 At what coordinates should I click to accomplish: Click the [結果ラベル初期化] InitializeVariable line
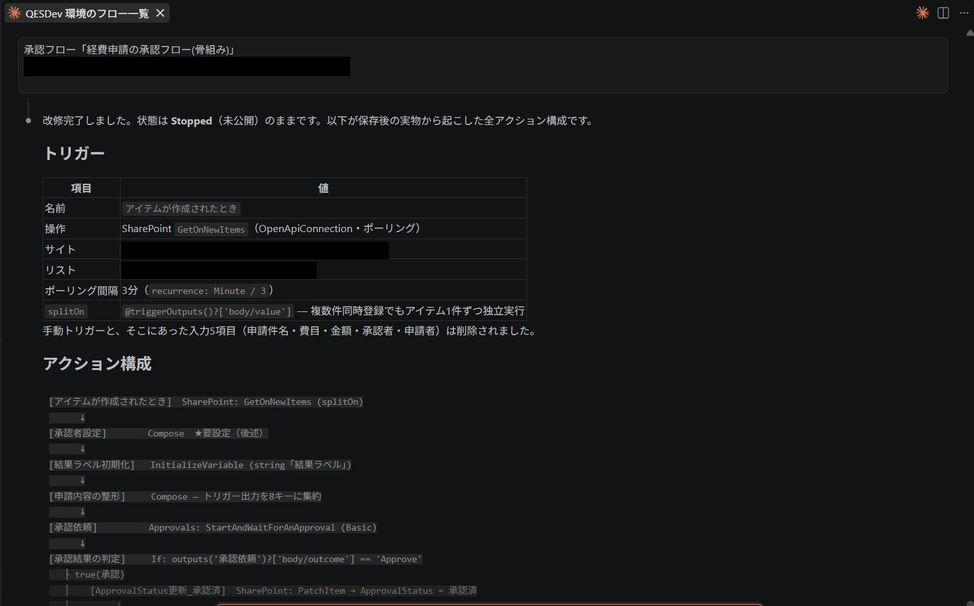200,465
